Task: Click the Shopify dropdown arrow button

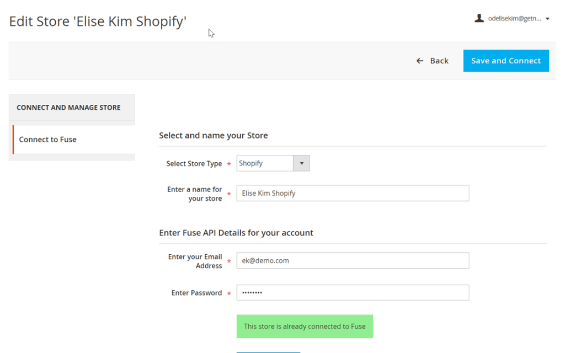Action: point(302,163)
